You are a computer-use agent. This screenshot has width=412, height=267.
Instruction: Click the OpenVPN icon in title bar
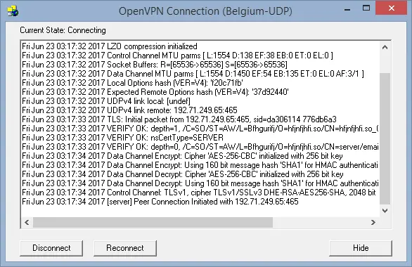pyautogui.click(x=13, y=11)
